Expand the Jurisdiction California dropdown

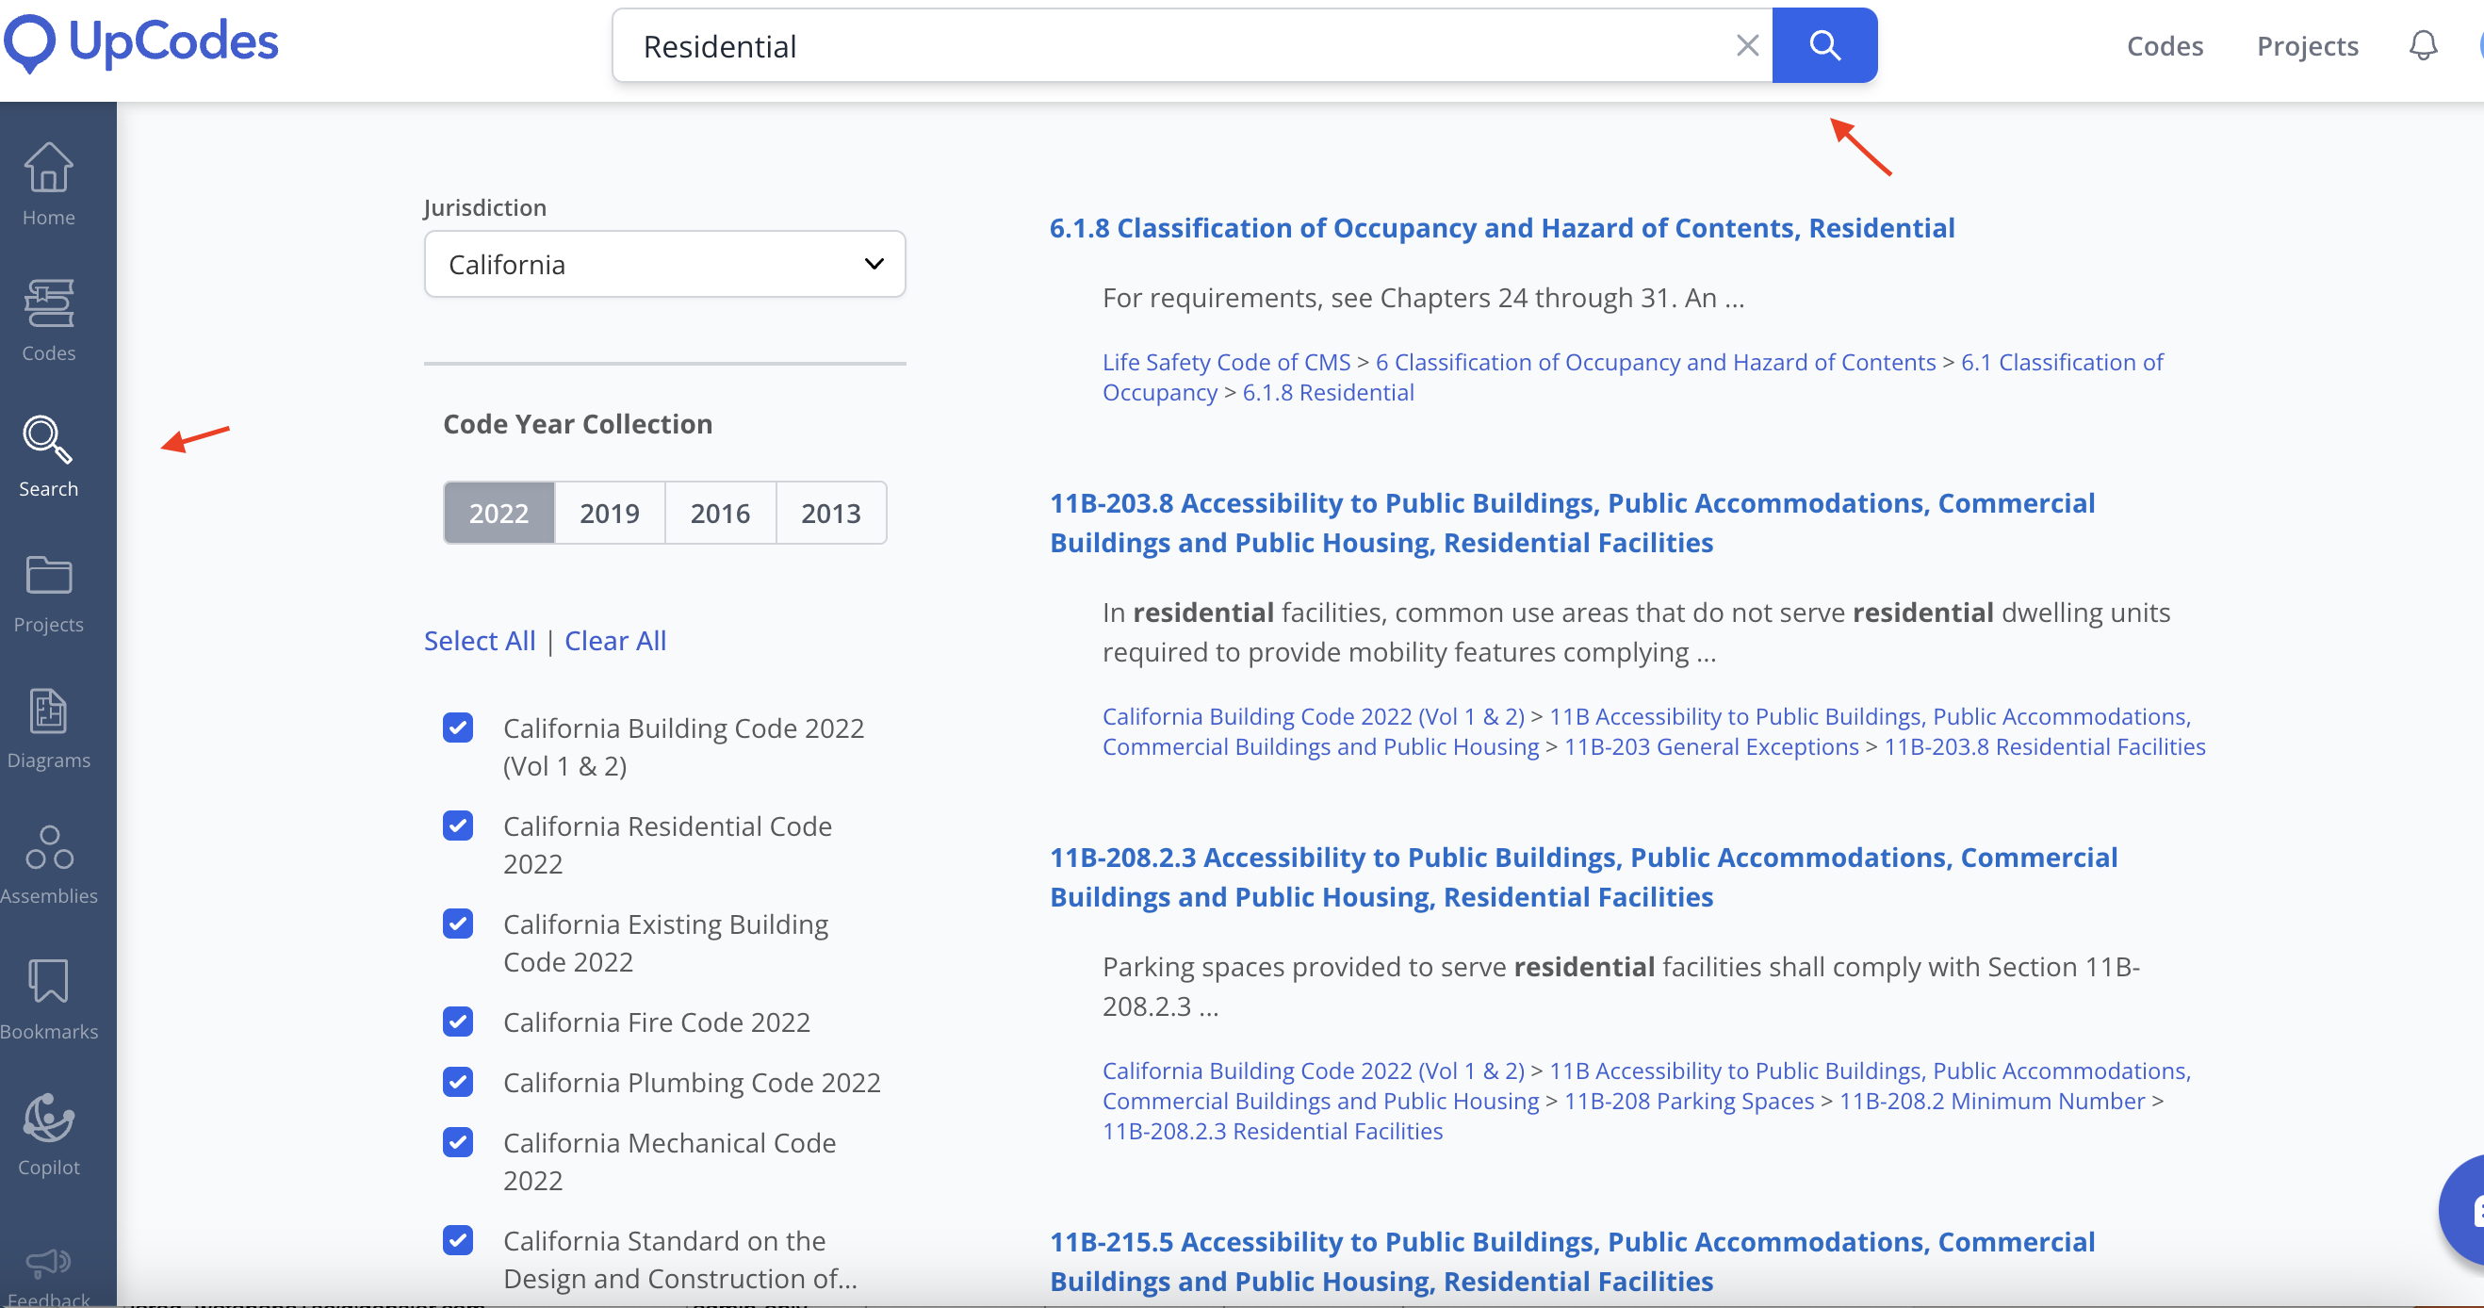(664, 264)
